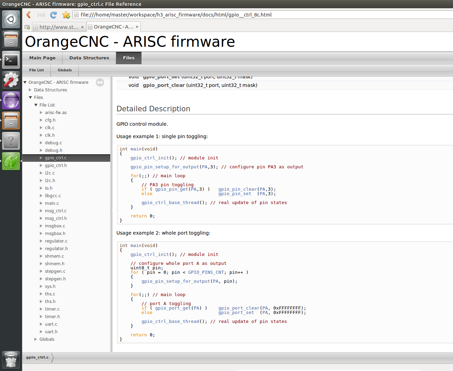Collapse the Files tree node

[31, 98]
